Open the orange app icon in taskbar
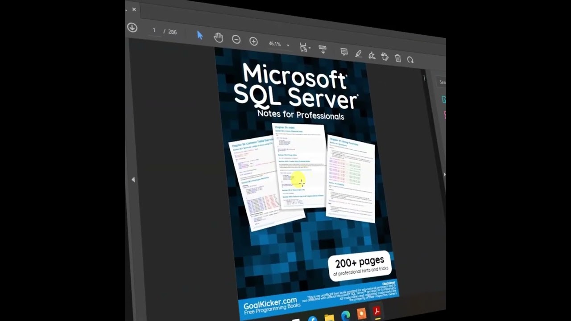 pos(361,313)
